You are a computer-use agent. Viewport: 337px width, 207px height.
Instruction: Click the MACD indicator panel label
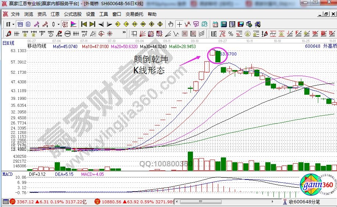[8, 174]
